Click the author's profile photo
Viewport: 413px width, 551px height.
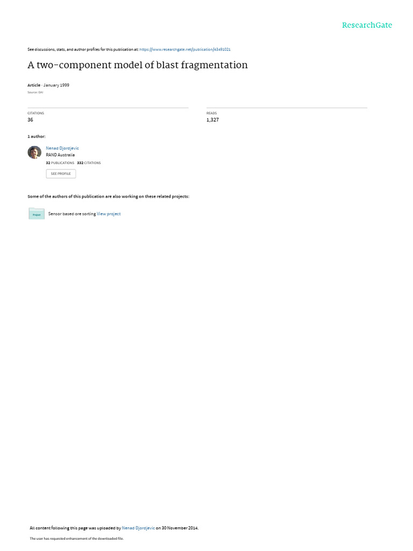click(34, 152)
